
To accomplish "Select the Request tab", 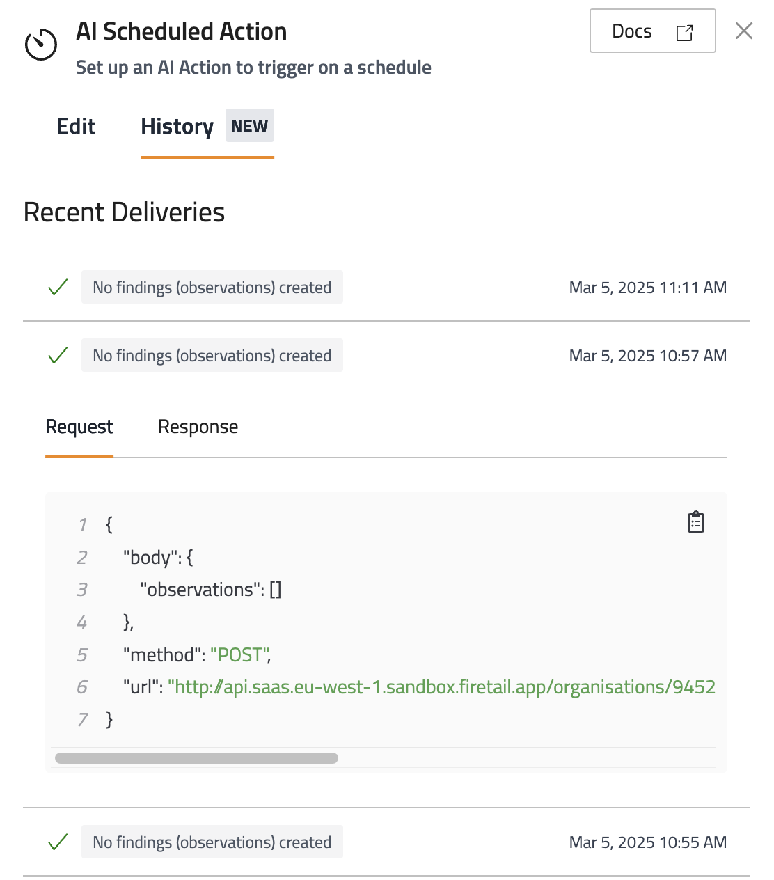I will [79, 427].
